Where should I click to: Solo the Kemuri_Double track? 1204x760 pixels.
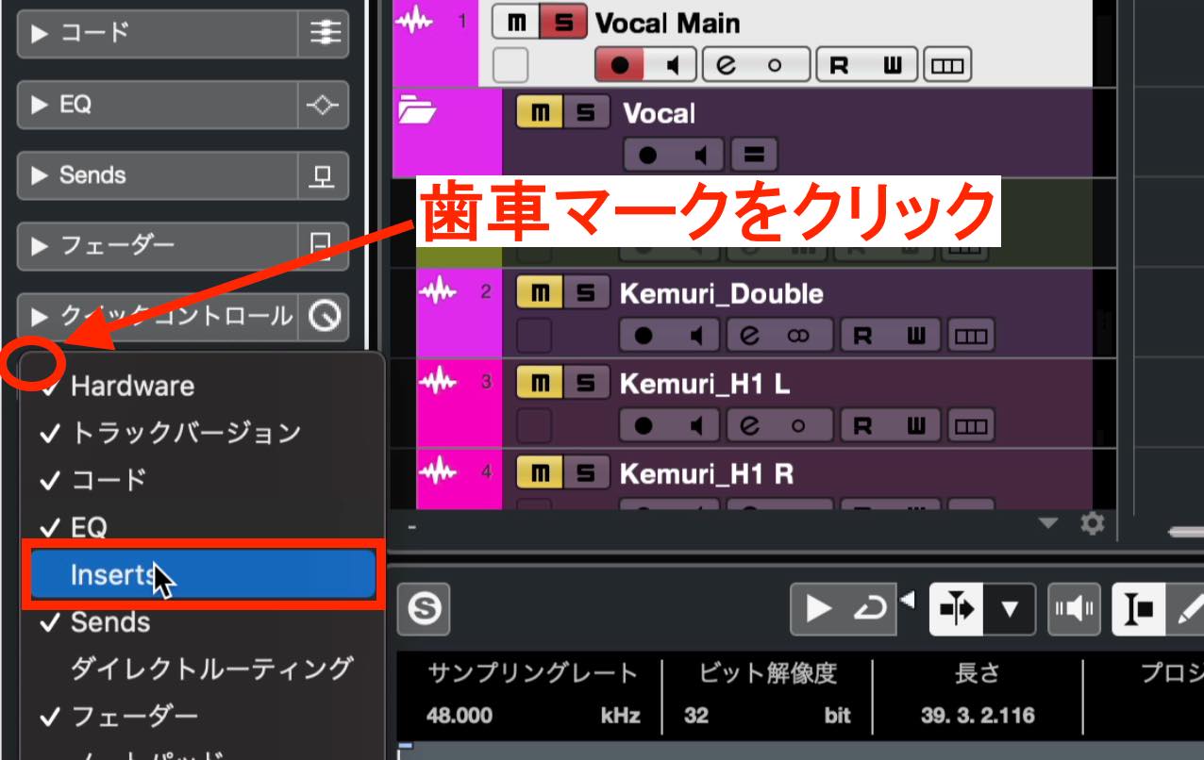coord(586,293)
